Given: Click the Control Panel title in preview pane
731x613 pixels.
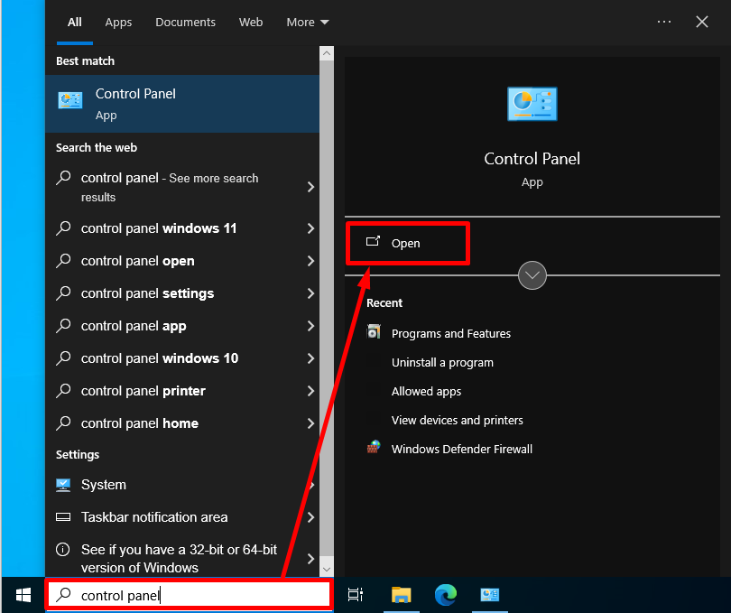Looking at the screenshot, I should pyautogui.click(x=532, y=159).
